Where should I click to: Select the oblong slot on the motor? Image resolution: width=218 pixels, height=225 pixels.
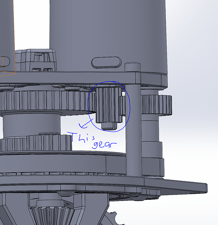106,62
